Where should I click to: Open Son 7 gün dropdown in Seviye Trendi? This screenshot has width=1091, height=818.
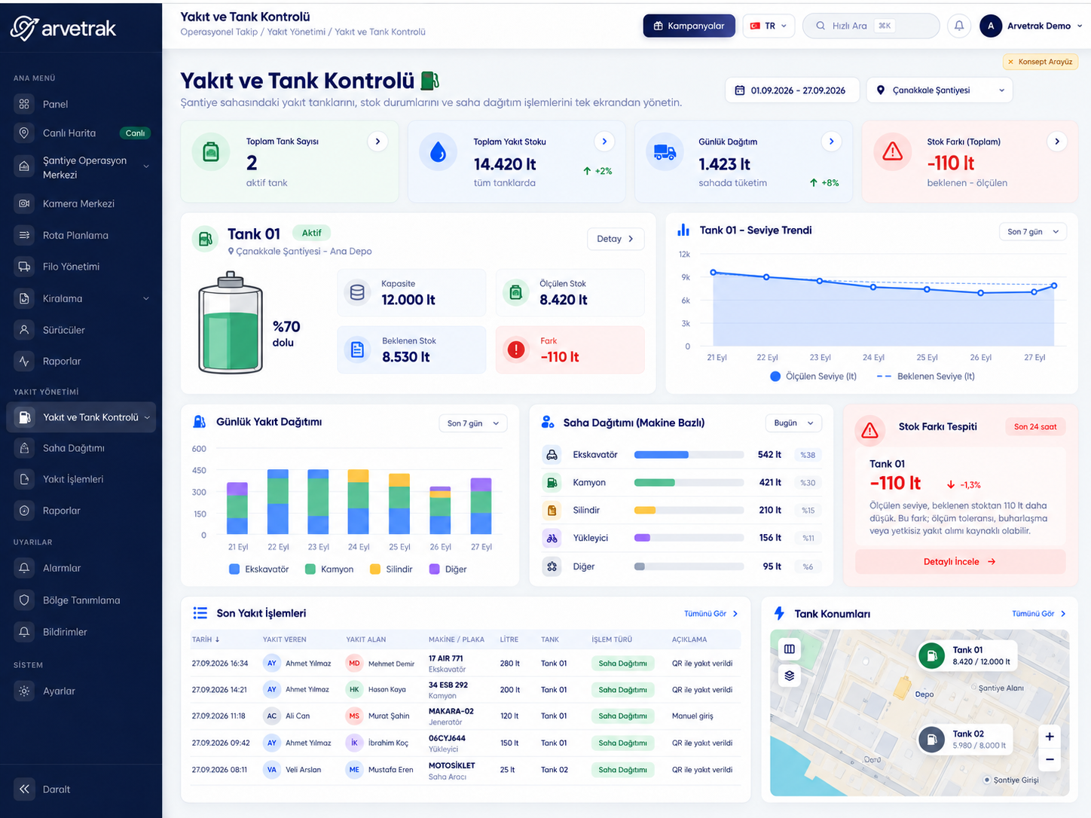click(x=1033, y=231)
